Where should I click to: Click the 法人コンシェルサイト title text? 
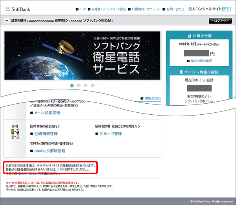[x=205, y=9]
